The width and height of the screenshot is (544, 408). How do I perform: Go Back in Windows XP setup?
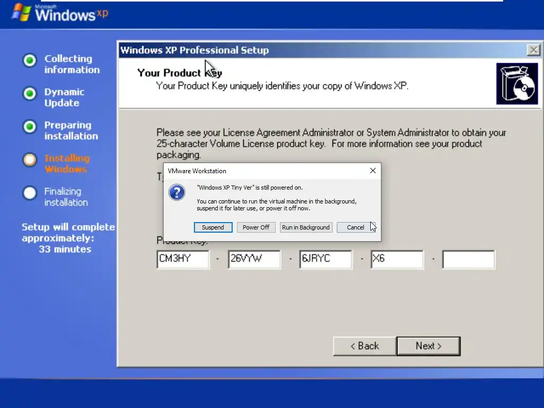pos(364,346)
